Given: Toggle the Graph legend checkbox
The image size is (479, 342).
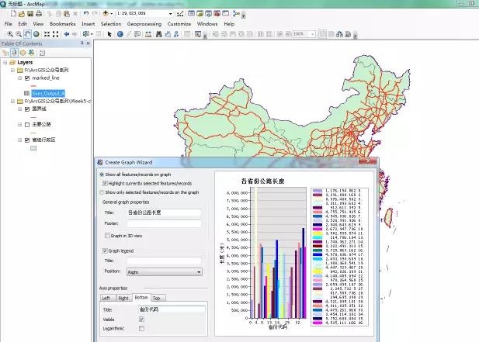Looking at the screenshot, I should coord(105,250).
